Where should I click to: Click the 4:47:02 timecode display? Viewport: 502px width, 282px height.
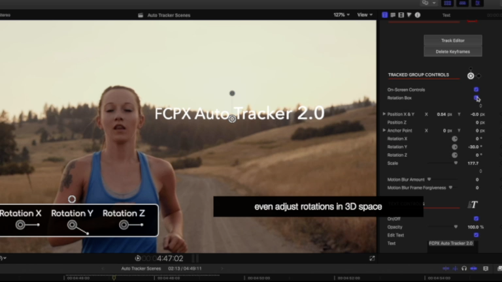[x=170, y=258]
